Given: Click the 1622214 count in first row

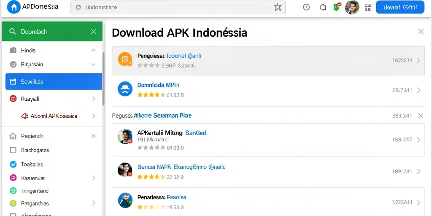Looking at the screenshot, I should (x=402, y=61).
